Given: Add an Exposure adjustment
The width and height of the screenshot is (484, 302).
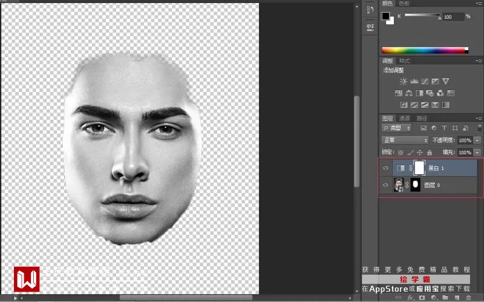Looking at the screenshot, I should tap(435, 81).
